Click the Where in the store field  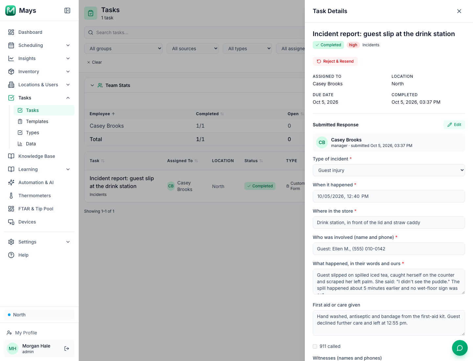[389, 223]
